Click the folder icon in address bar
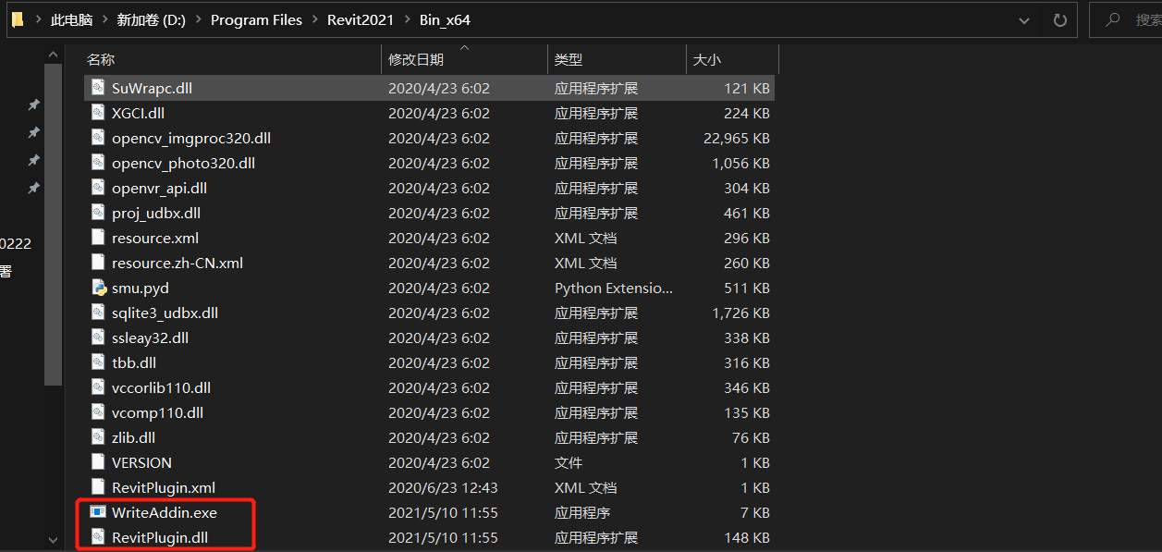This screenshot has width=1162, height=552. pyautogui.click(x=18, y=19)
